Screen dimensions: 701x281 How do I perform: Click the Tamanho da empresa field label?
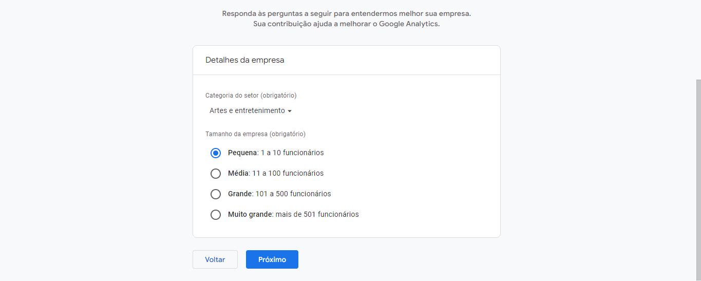(255, 134)
